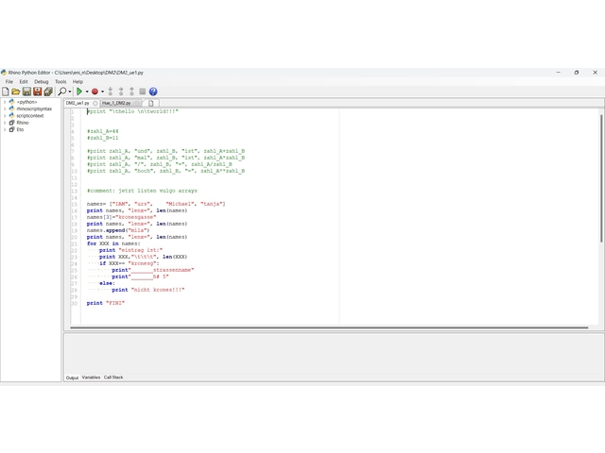
Task: Open help with blue question mark
Action: coord(153,92)
